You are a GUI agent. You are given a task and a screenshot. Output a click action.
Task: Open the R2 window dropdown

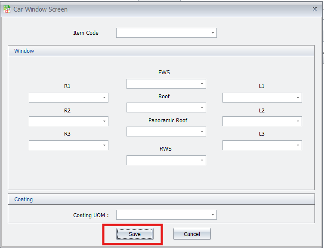104,121
